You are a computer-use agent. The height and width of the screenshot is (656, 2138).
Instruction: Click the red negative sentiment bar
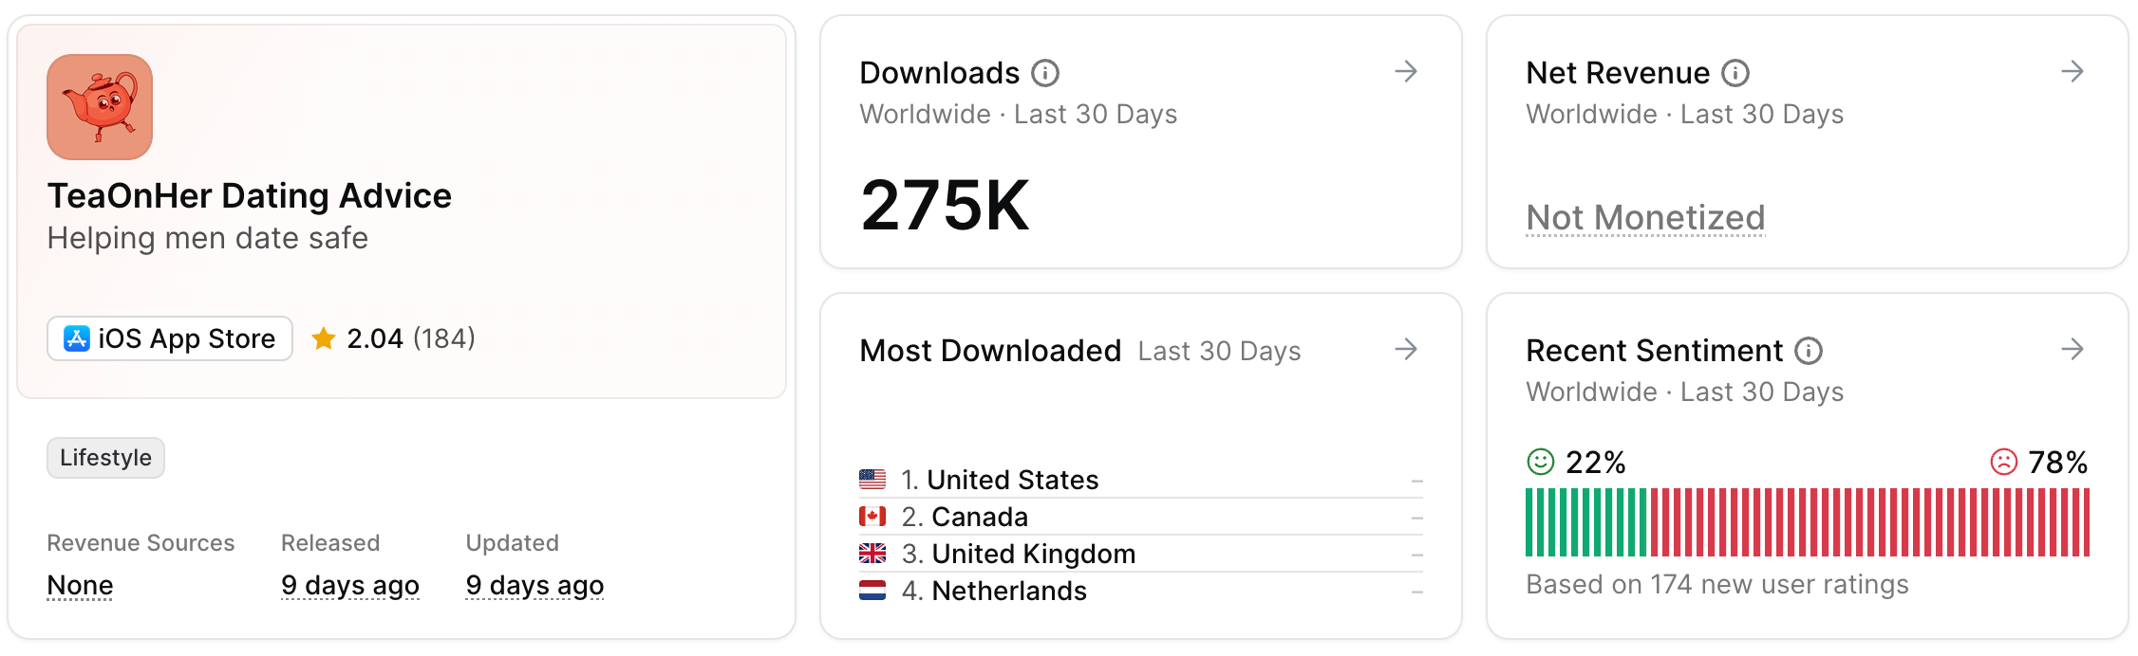(1870, 522)
